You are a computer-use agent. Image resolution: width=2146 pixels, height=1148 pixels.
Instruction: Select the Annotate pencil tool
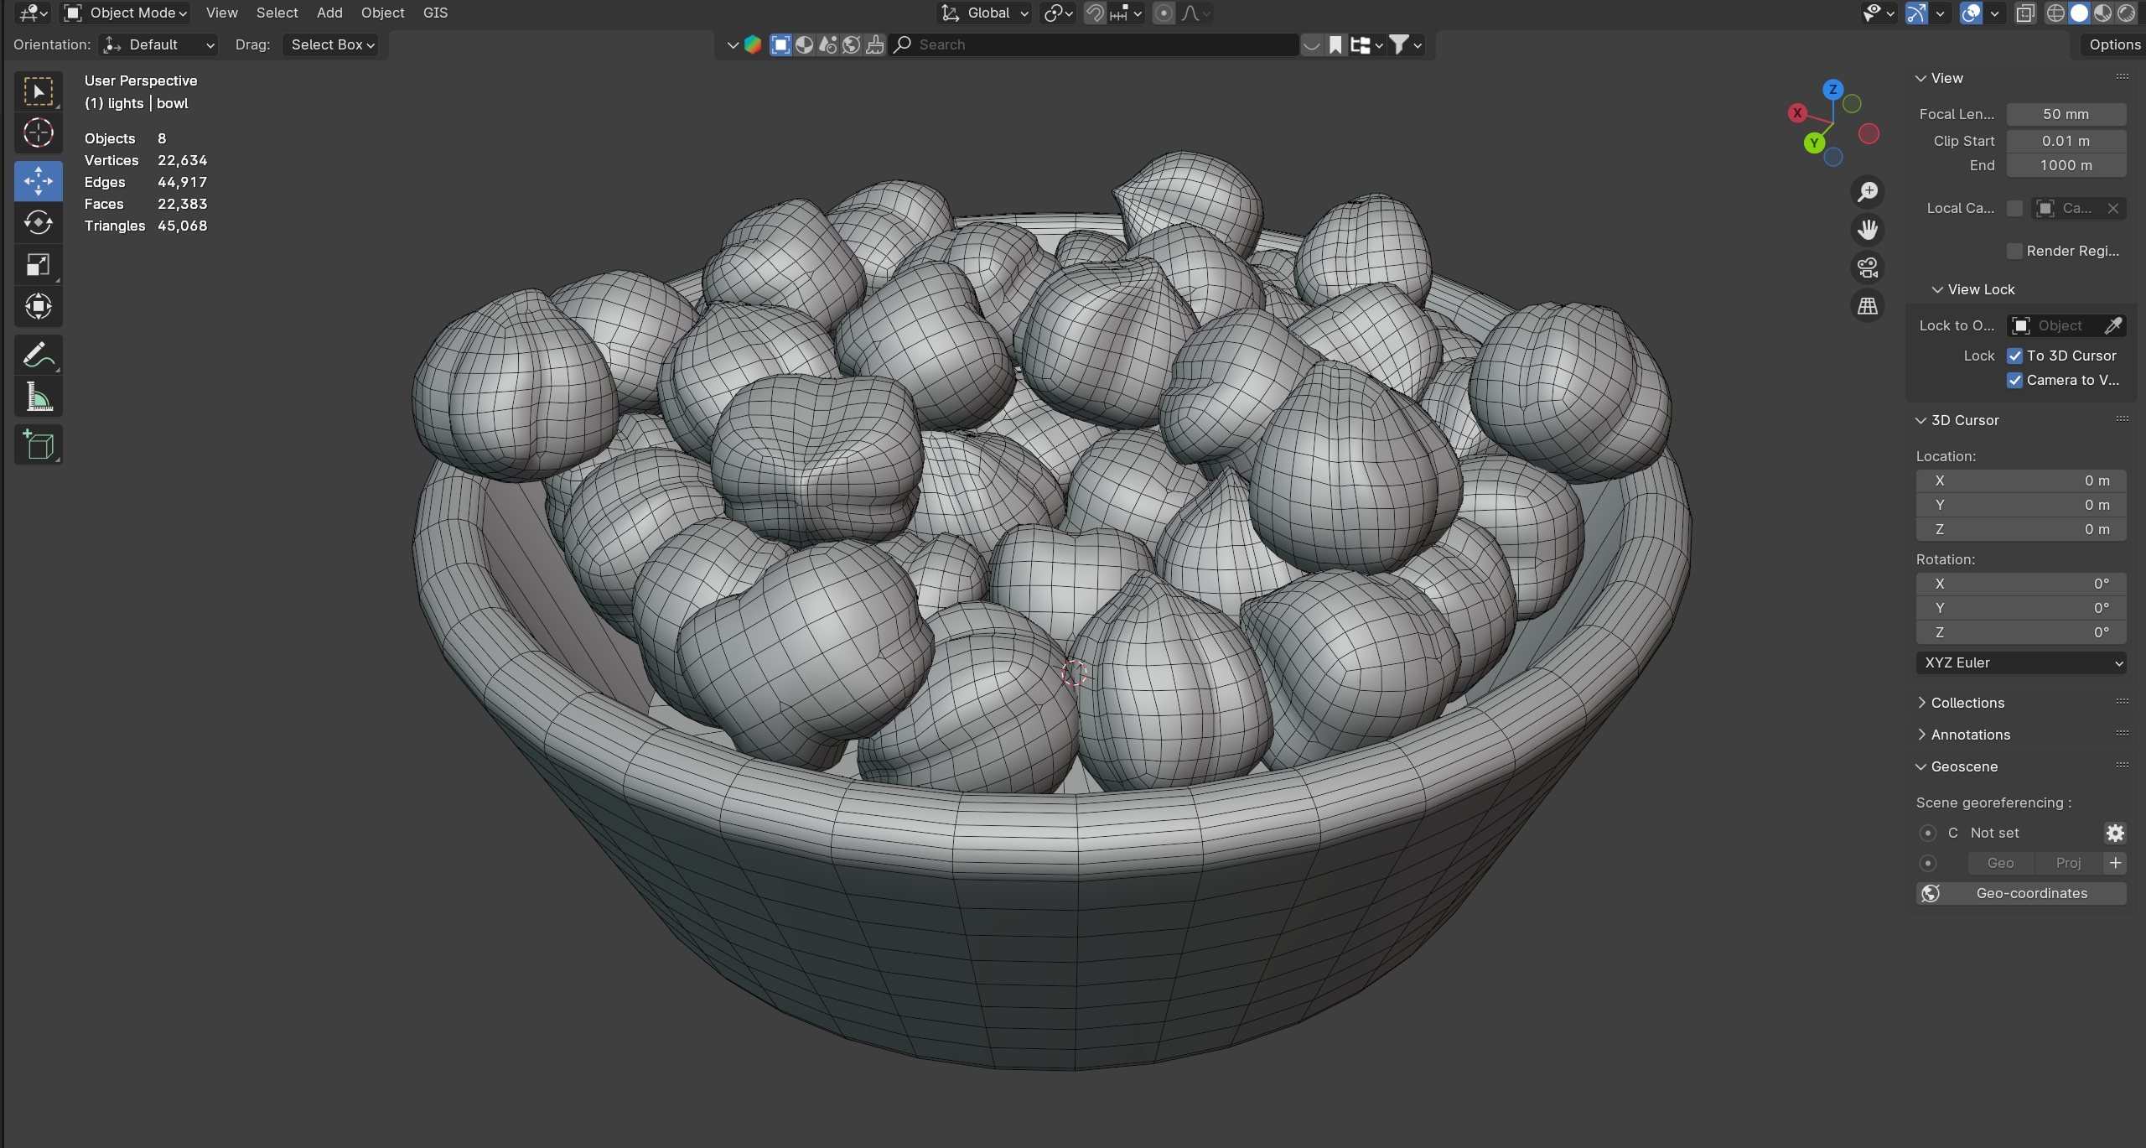pyautogui.click(x=38, y=355)
